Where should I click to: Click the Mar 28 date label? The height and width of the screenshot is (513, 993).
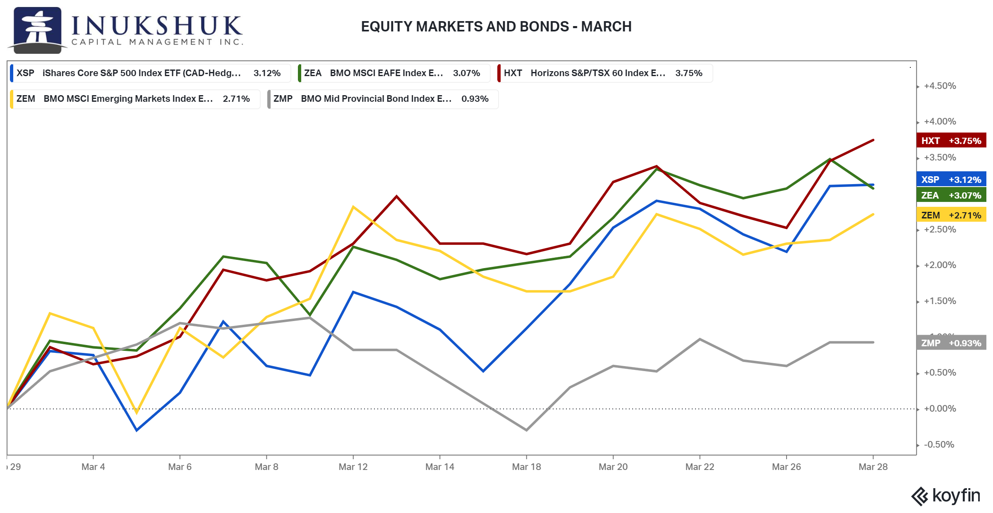coord(873,467)
